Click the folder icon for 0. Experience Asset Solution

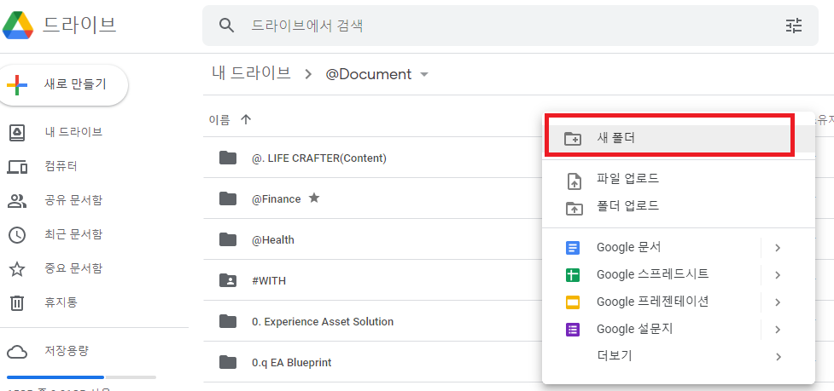pyautogui.click(x=228, y=321)
